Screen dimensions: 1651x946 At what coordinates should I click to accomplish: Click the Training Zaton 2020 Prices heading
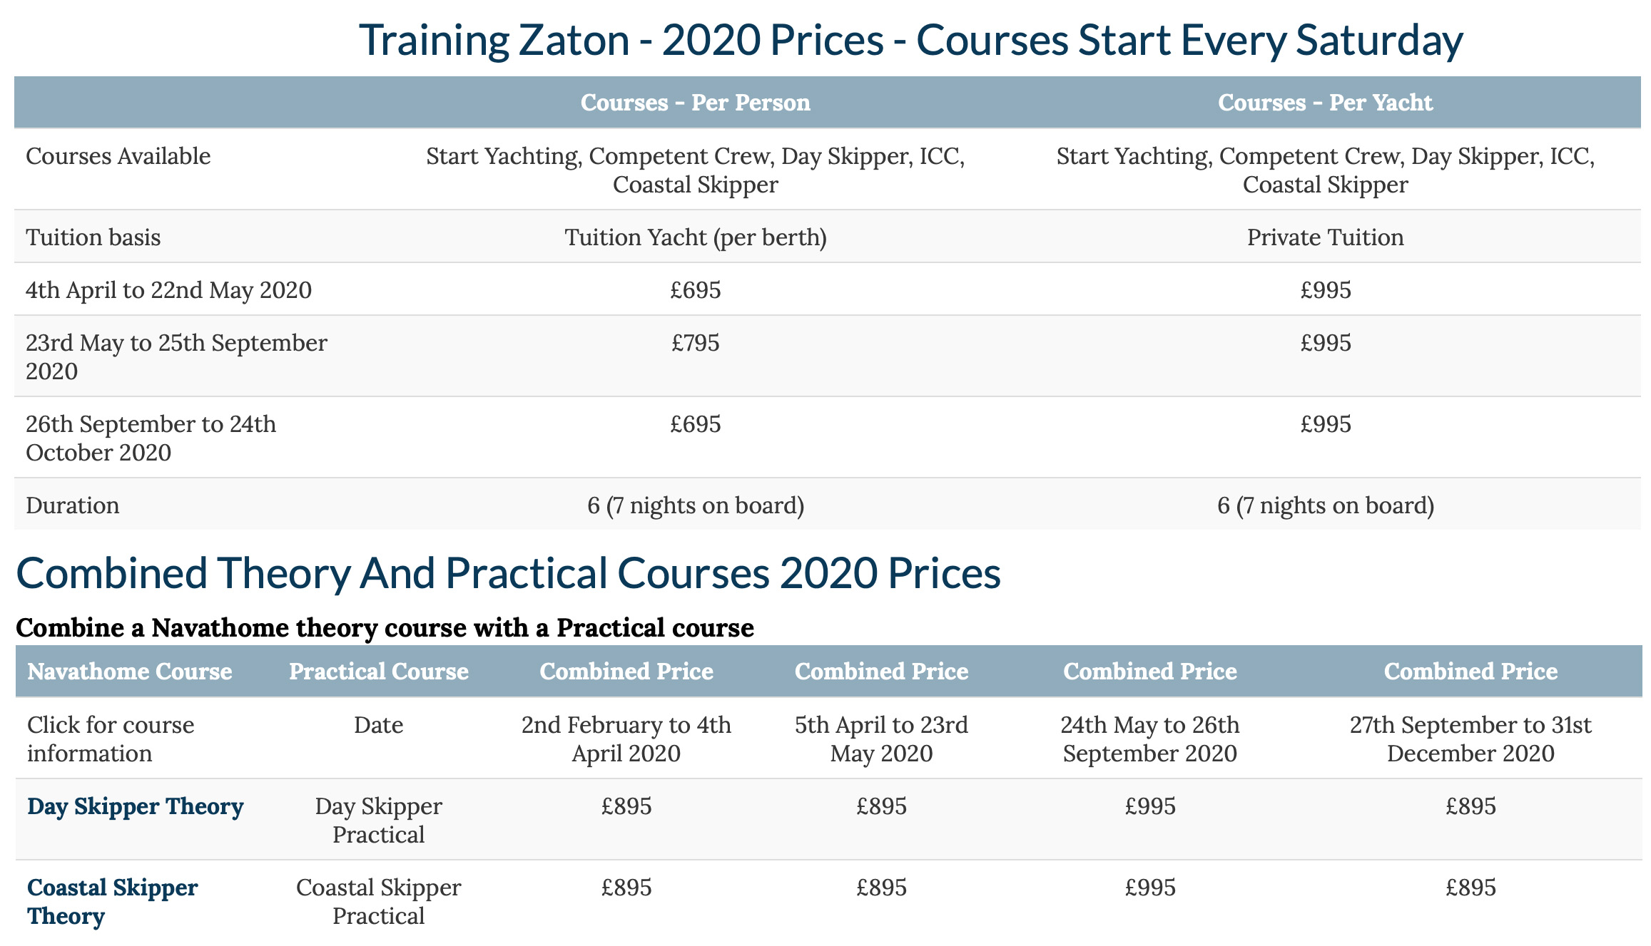click(x=910, y=40)
